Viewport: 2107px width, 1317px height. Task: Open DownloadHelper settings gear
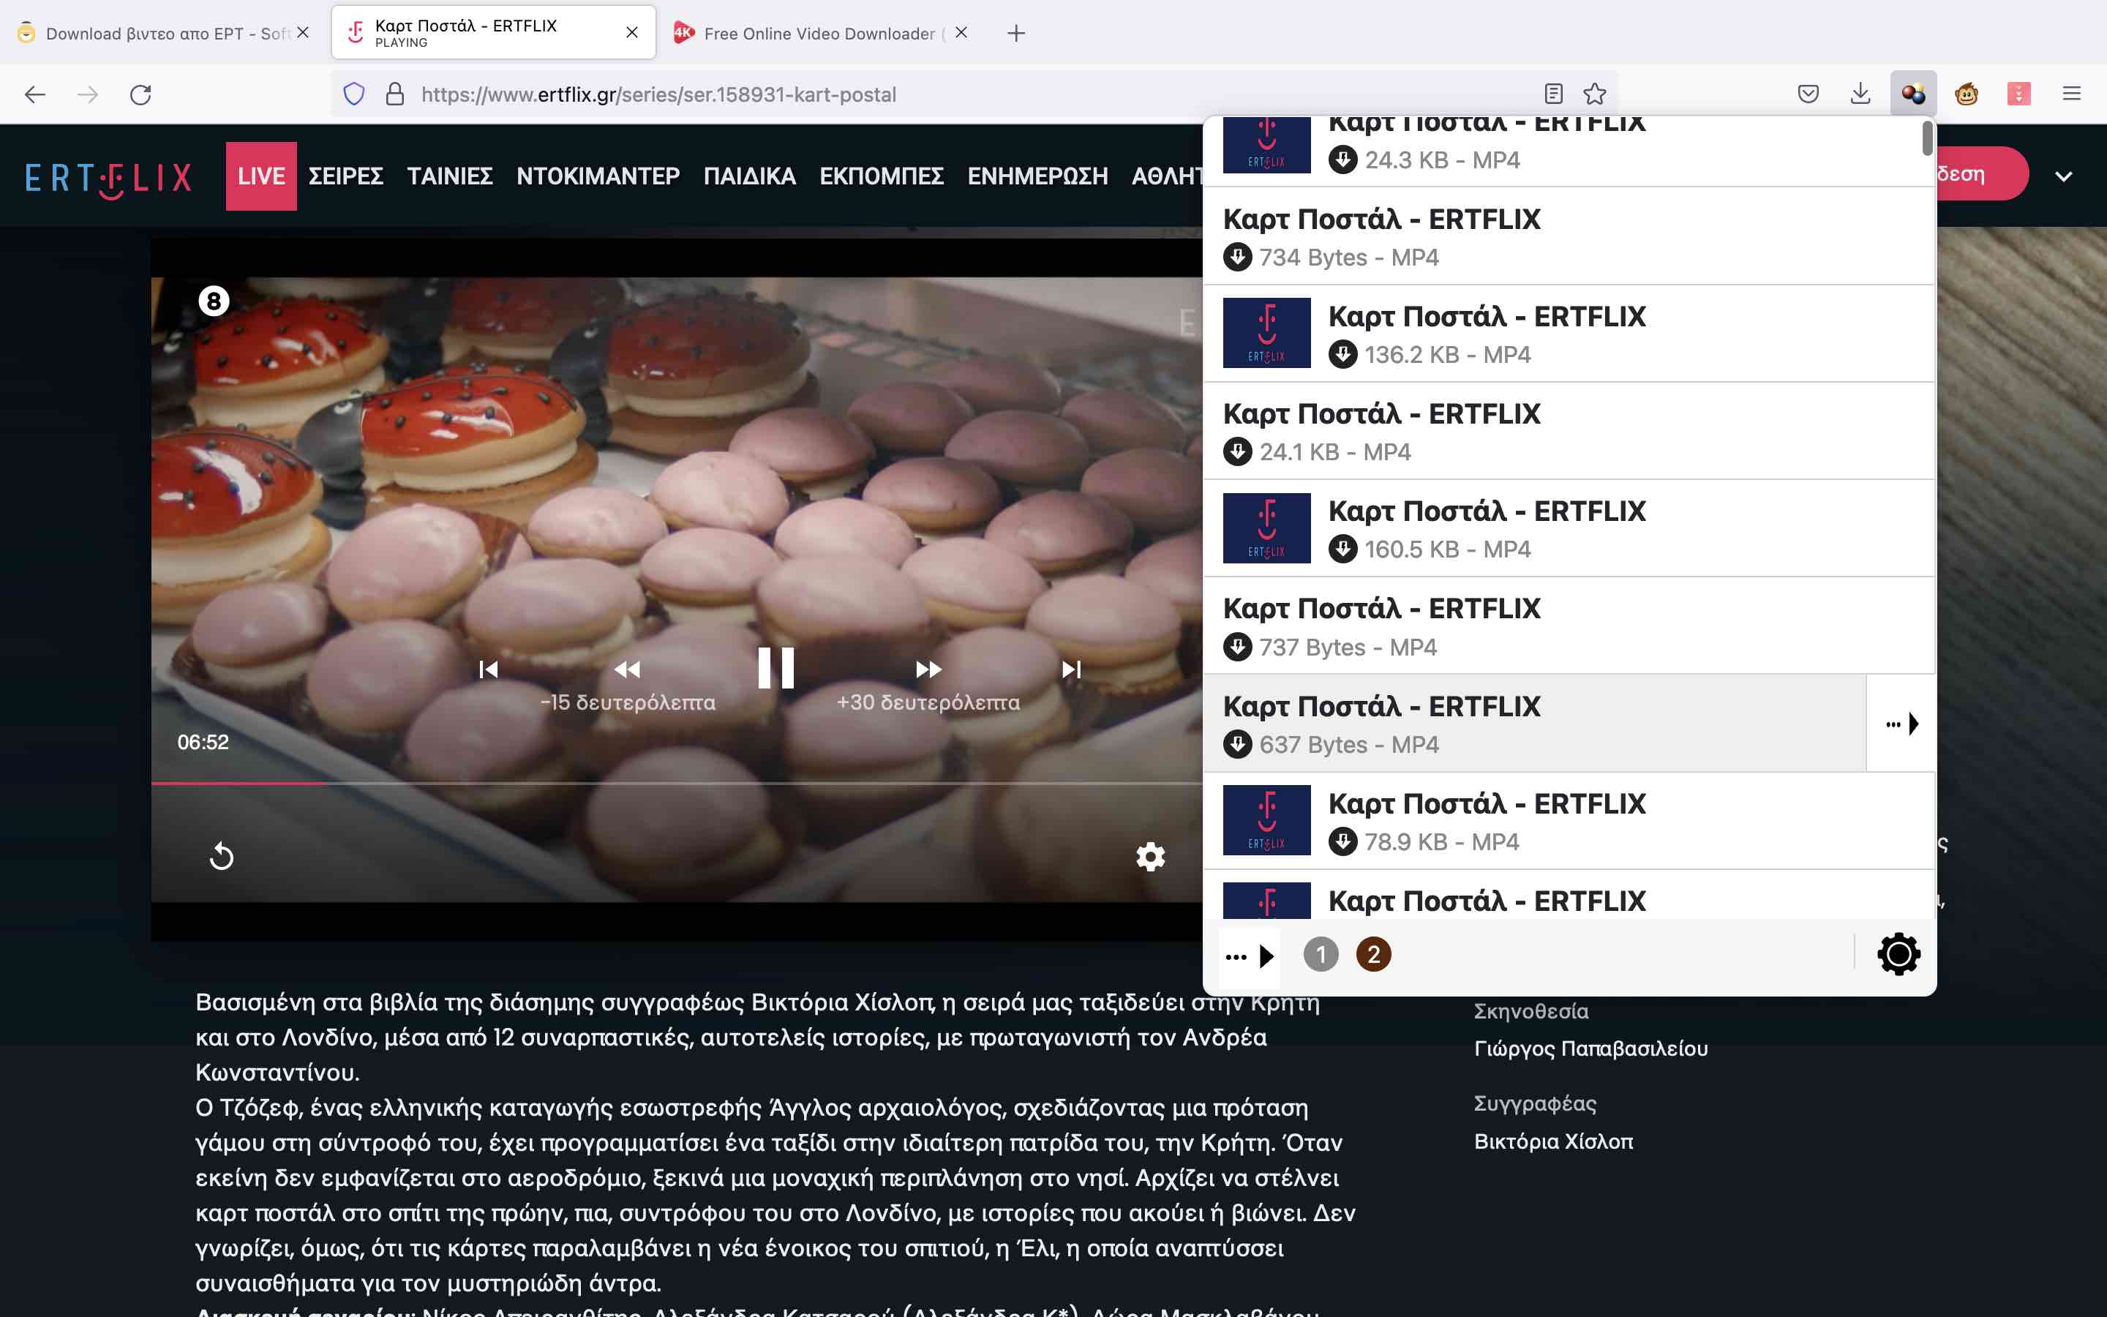[1898, 954]
